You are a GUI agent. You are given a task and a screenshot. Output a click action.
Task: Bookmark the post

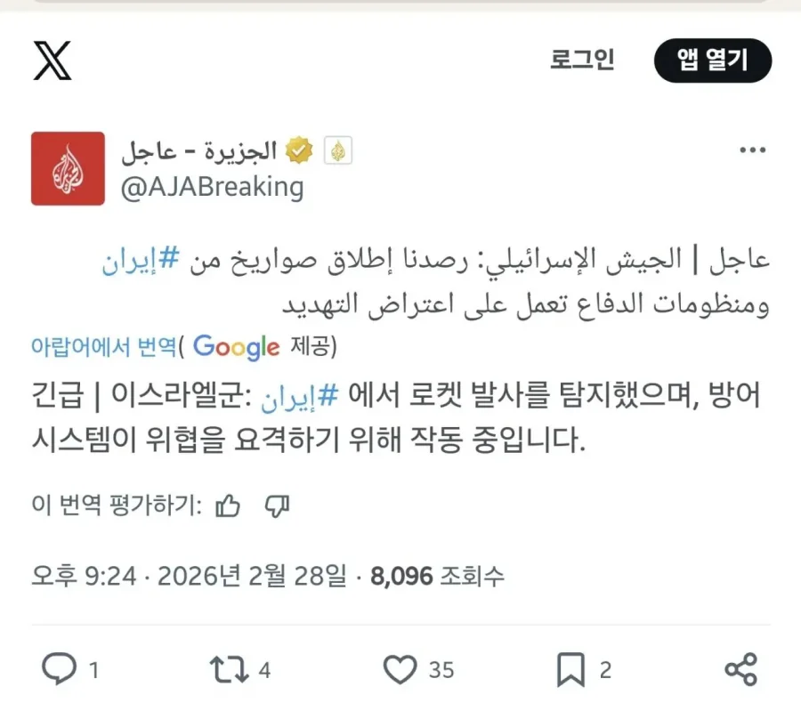click(570, 669)
